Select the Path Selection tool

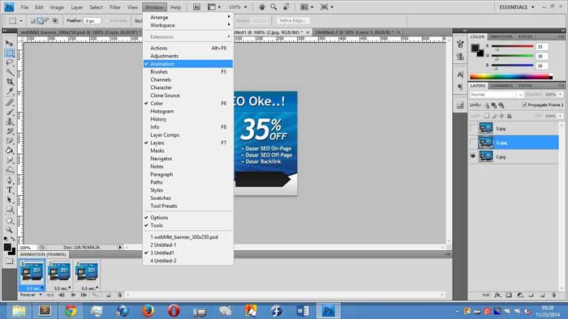click(10, 200)
